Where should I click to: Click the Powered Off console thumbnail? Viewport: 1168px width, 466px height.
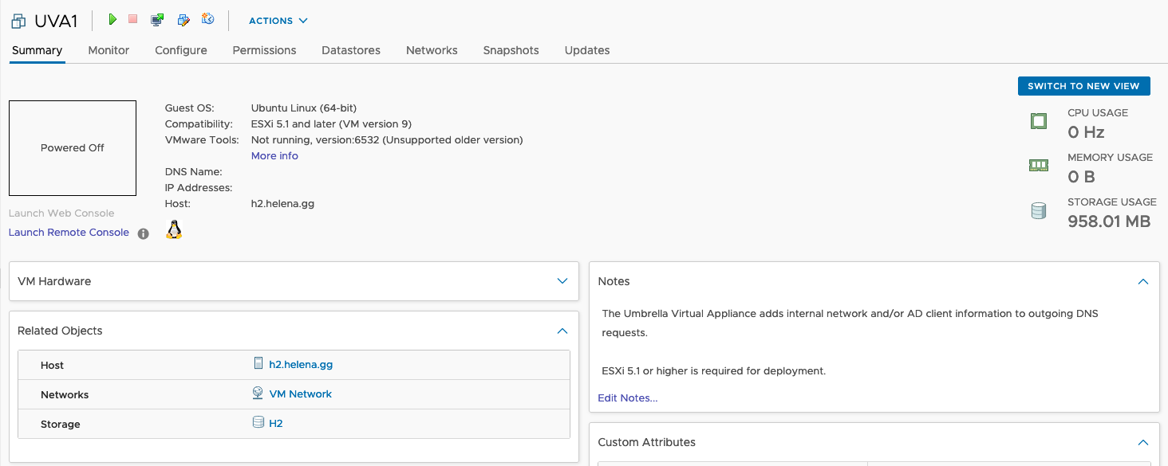(x=73, y=148)
